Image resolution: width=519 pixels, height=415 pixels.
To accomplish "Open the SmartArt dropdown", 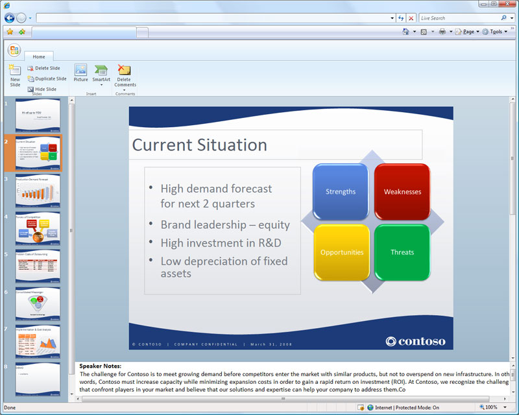I will pyautogui.click(x=101, y=75).
